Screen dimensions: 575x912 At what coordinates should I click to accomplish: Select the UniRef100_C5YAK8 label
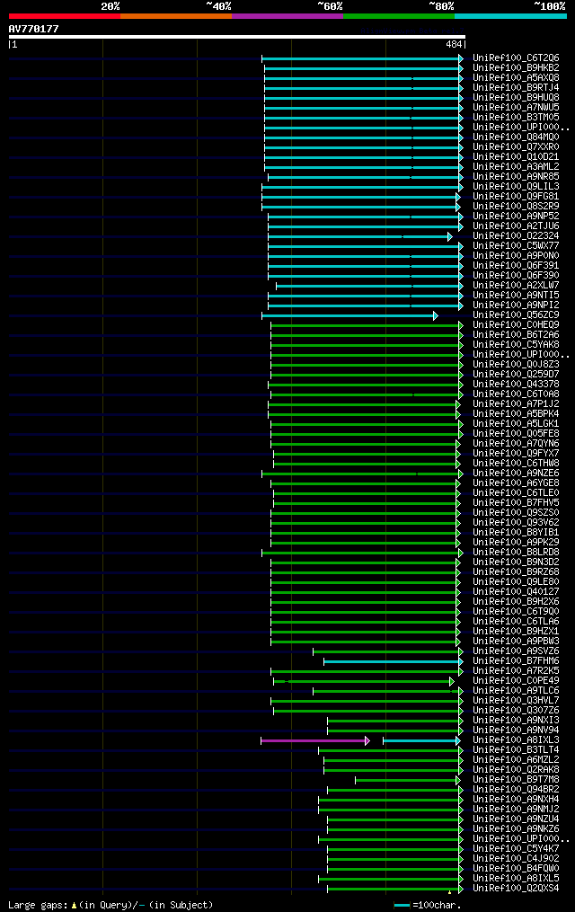pos(516,345)
